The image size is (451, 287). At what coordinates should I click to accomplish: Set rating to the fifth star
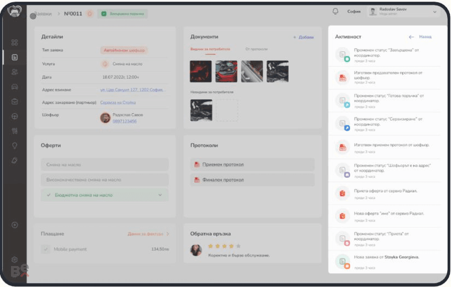238,246
